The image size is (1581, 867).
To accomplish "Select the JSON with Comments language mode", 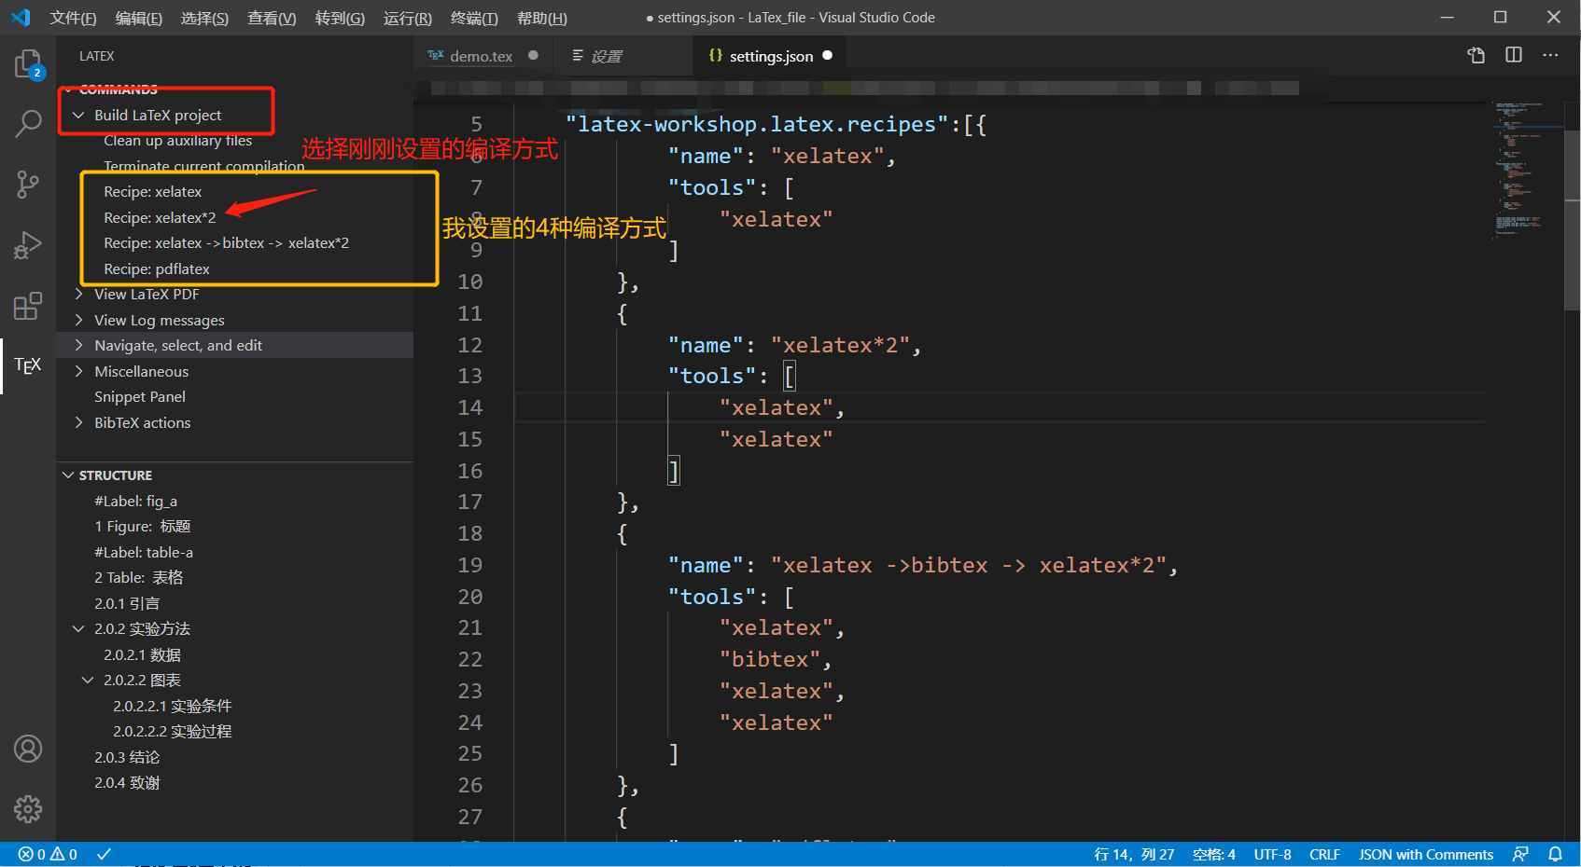I will click(x=1425, y=853).
